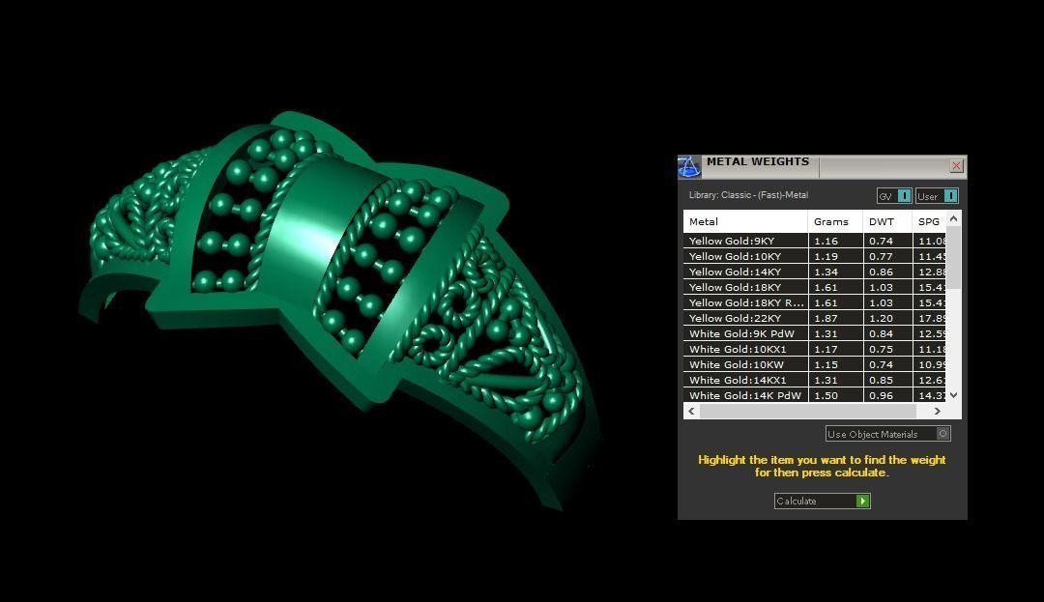Click grams value 1.50 for 14K PdW

[x=826, y=395]
